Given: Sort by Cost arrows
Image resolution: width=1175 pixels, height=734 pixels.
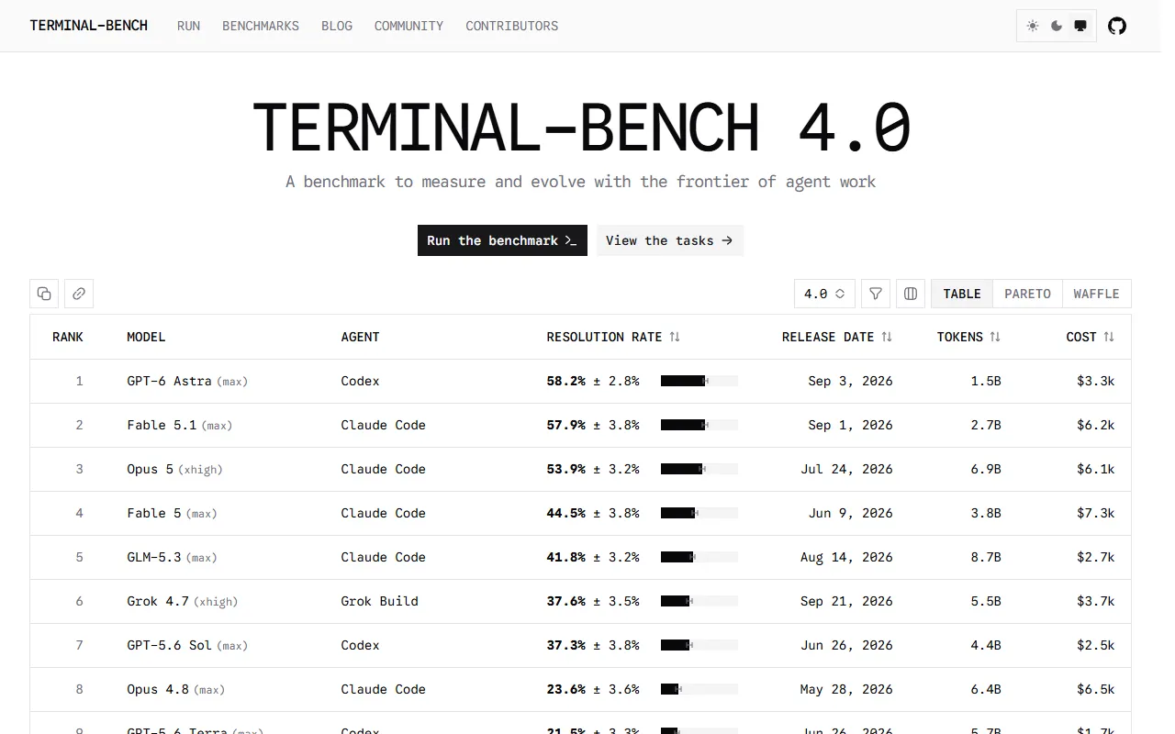Looking at the screenshot, I should [x=1109, y=337].
